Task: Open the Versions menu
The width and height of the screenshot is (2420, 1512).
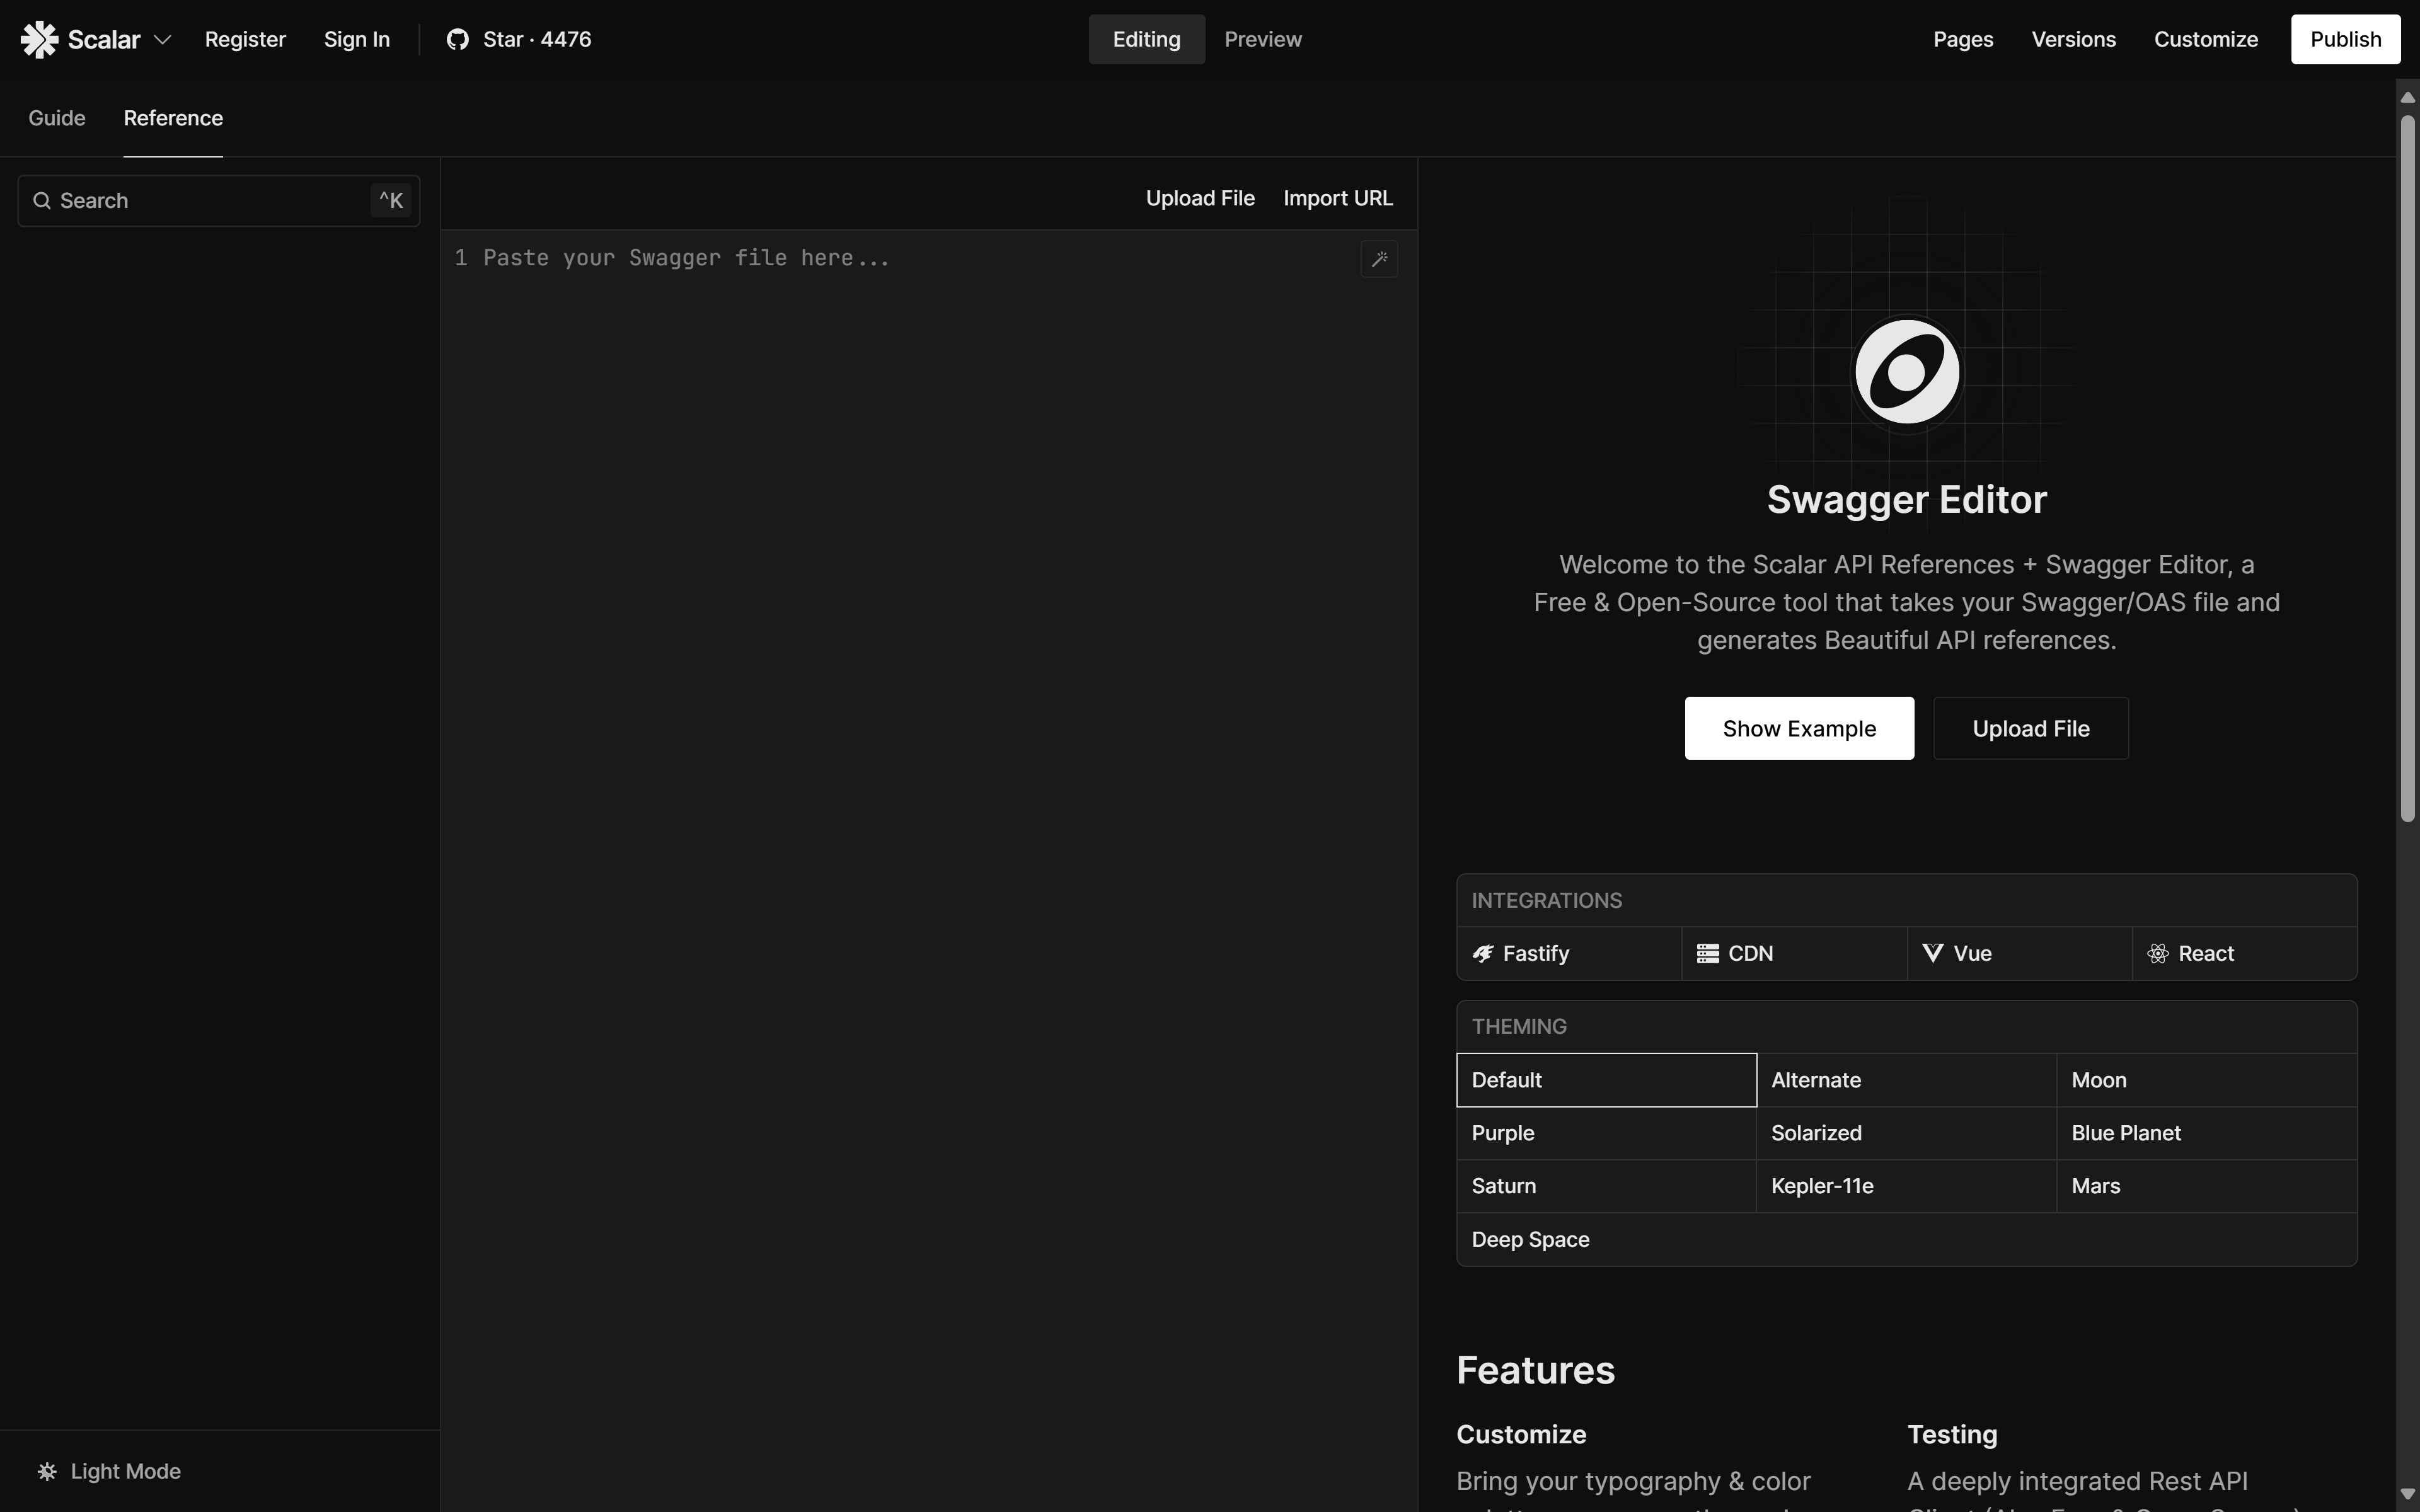Action: point(2073,39)
